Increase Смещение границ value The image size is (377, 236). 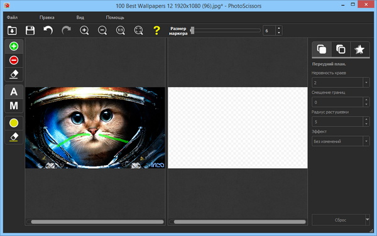pyautogui.click(x=366, y=100)
